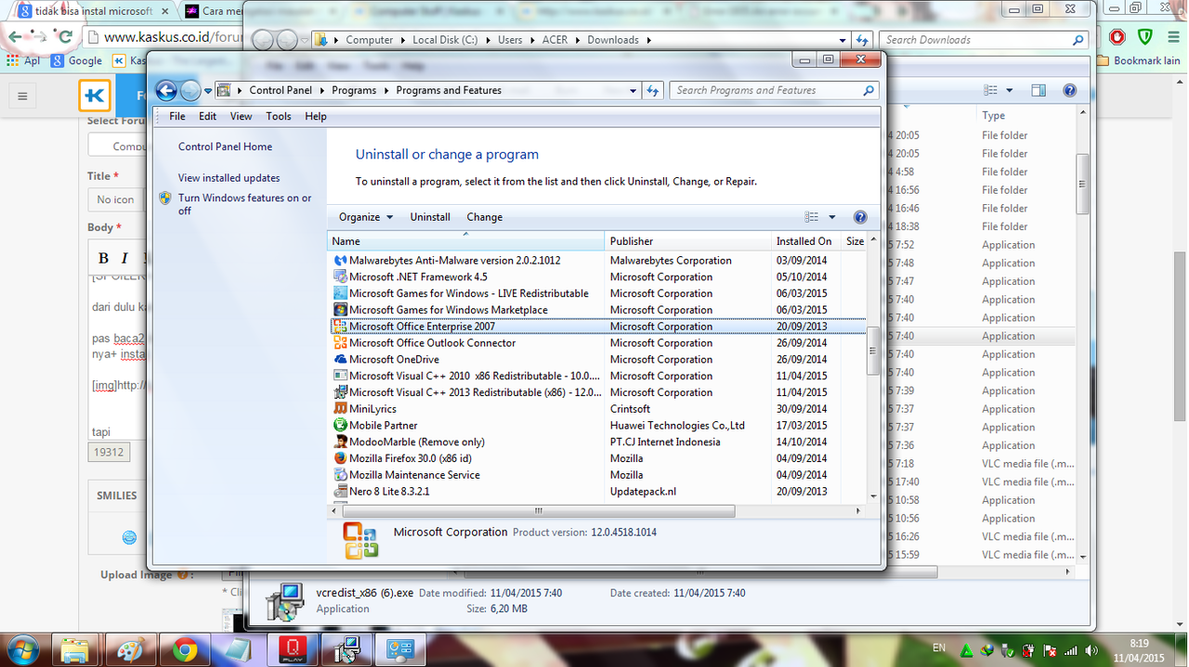This screenshot has width=1189, height=667.
Task: Expand Control Panel breadcrumb arrow
Action: pyautogui.click(x=321, y=91)
